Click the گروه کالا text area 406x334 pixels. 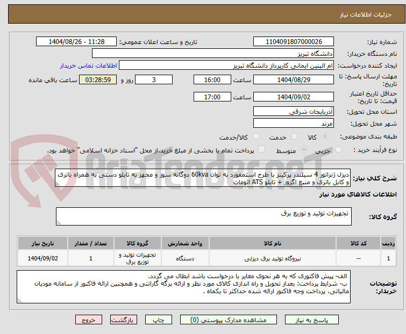(204, 216)
